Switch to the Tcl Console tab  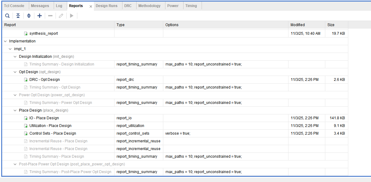14,6
